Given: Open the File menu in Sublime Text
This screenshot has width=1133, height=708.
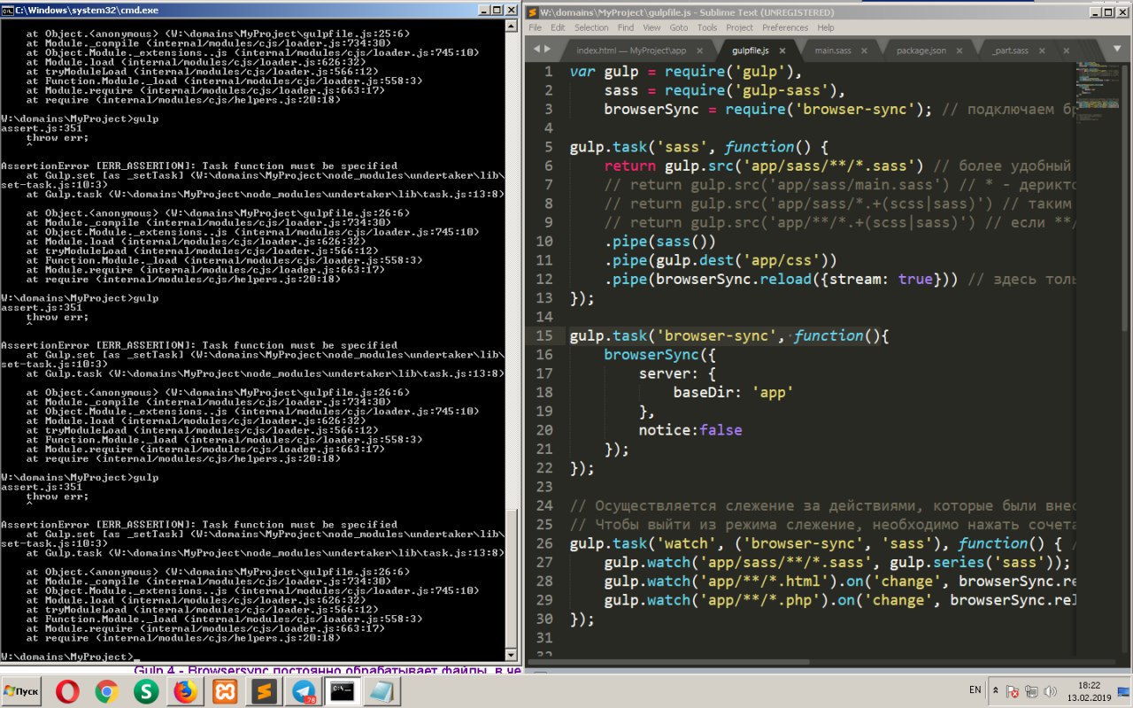Looking at the screenshot, I should pyautogui.click(x=536, y=27).
